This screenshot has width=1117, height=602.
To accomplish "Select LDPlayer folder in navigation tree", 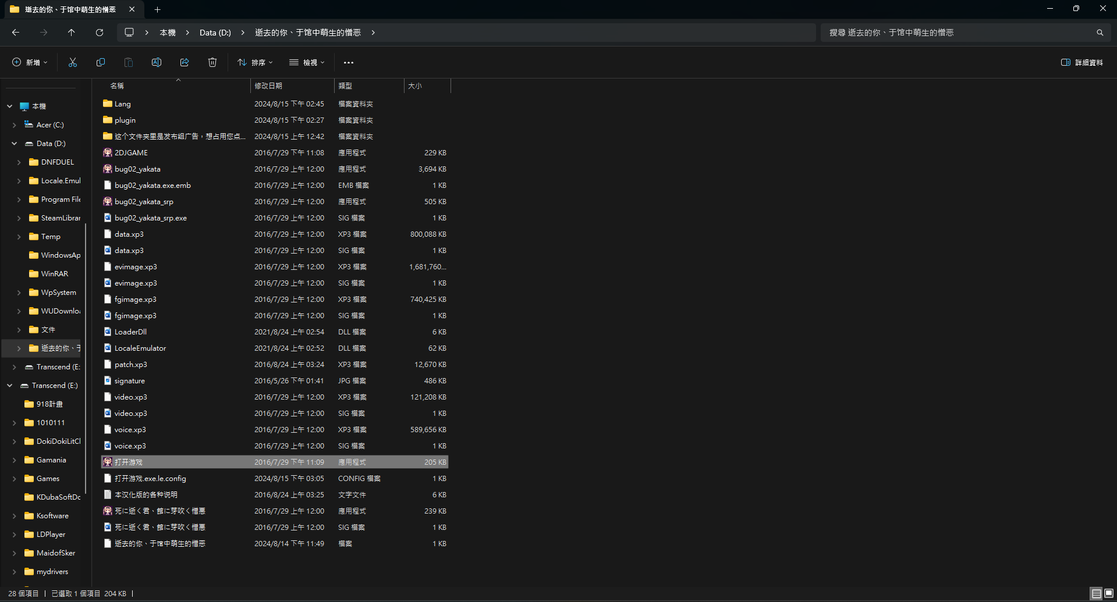I will coord(51,535).
